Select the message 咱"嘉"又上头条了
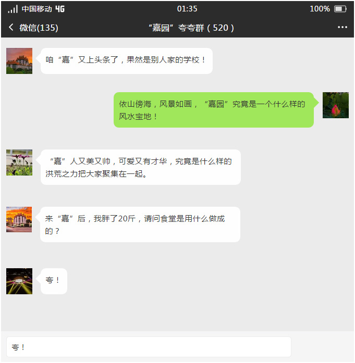Image resolution: width=355 pixels, height=363 pixels. [127, 61]
